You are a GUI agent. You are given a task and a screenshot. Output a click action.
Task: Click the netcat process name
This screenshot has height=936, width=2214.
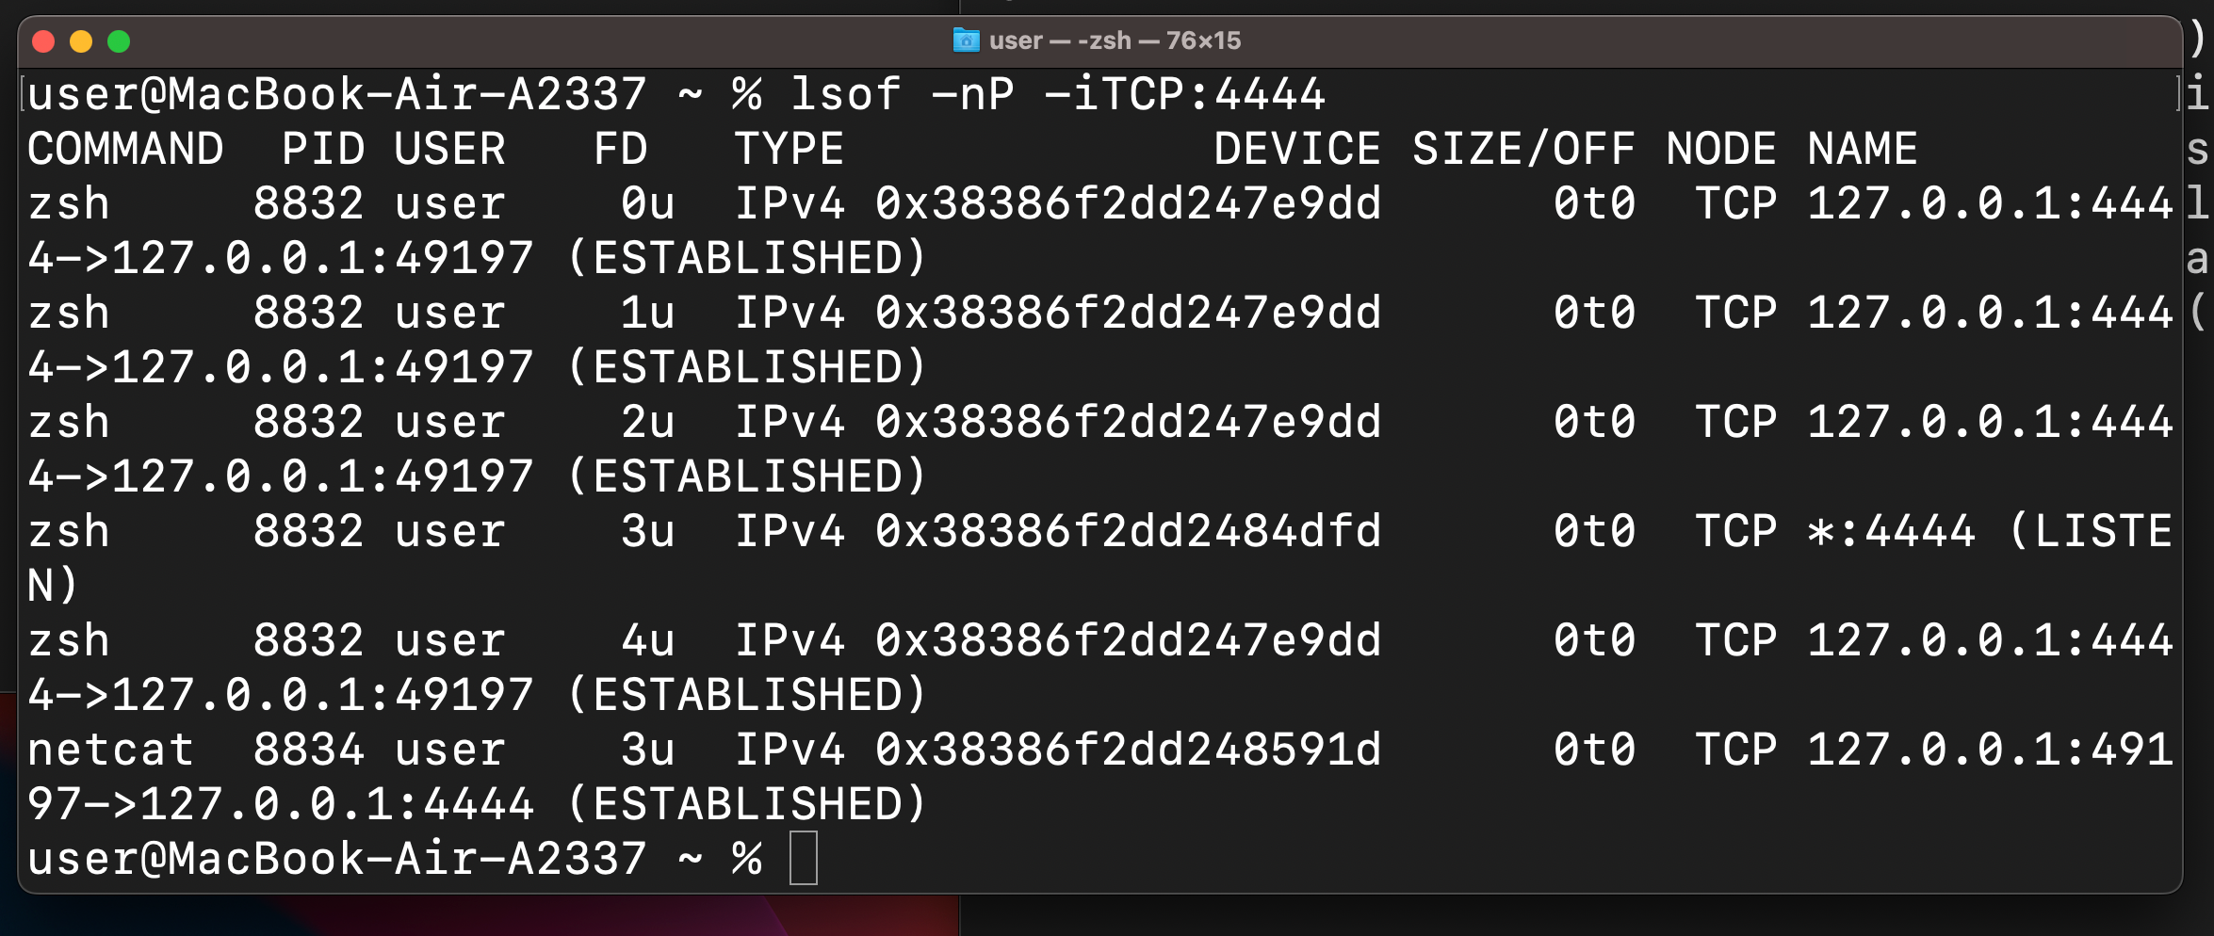coord(111,750)
